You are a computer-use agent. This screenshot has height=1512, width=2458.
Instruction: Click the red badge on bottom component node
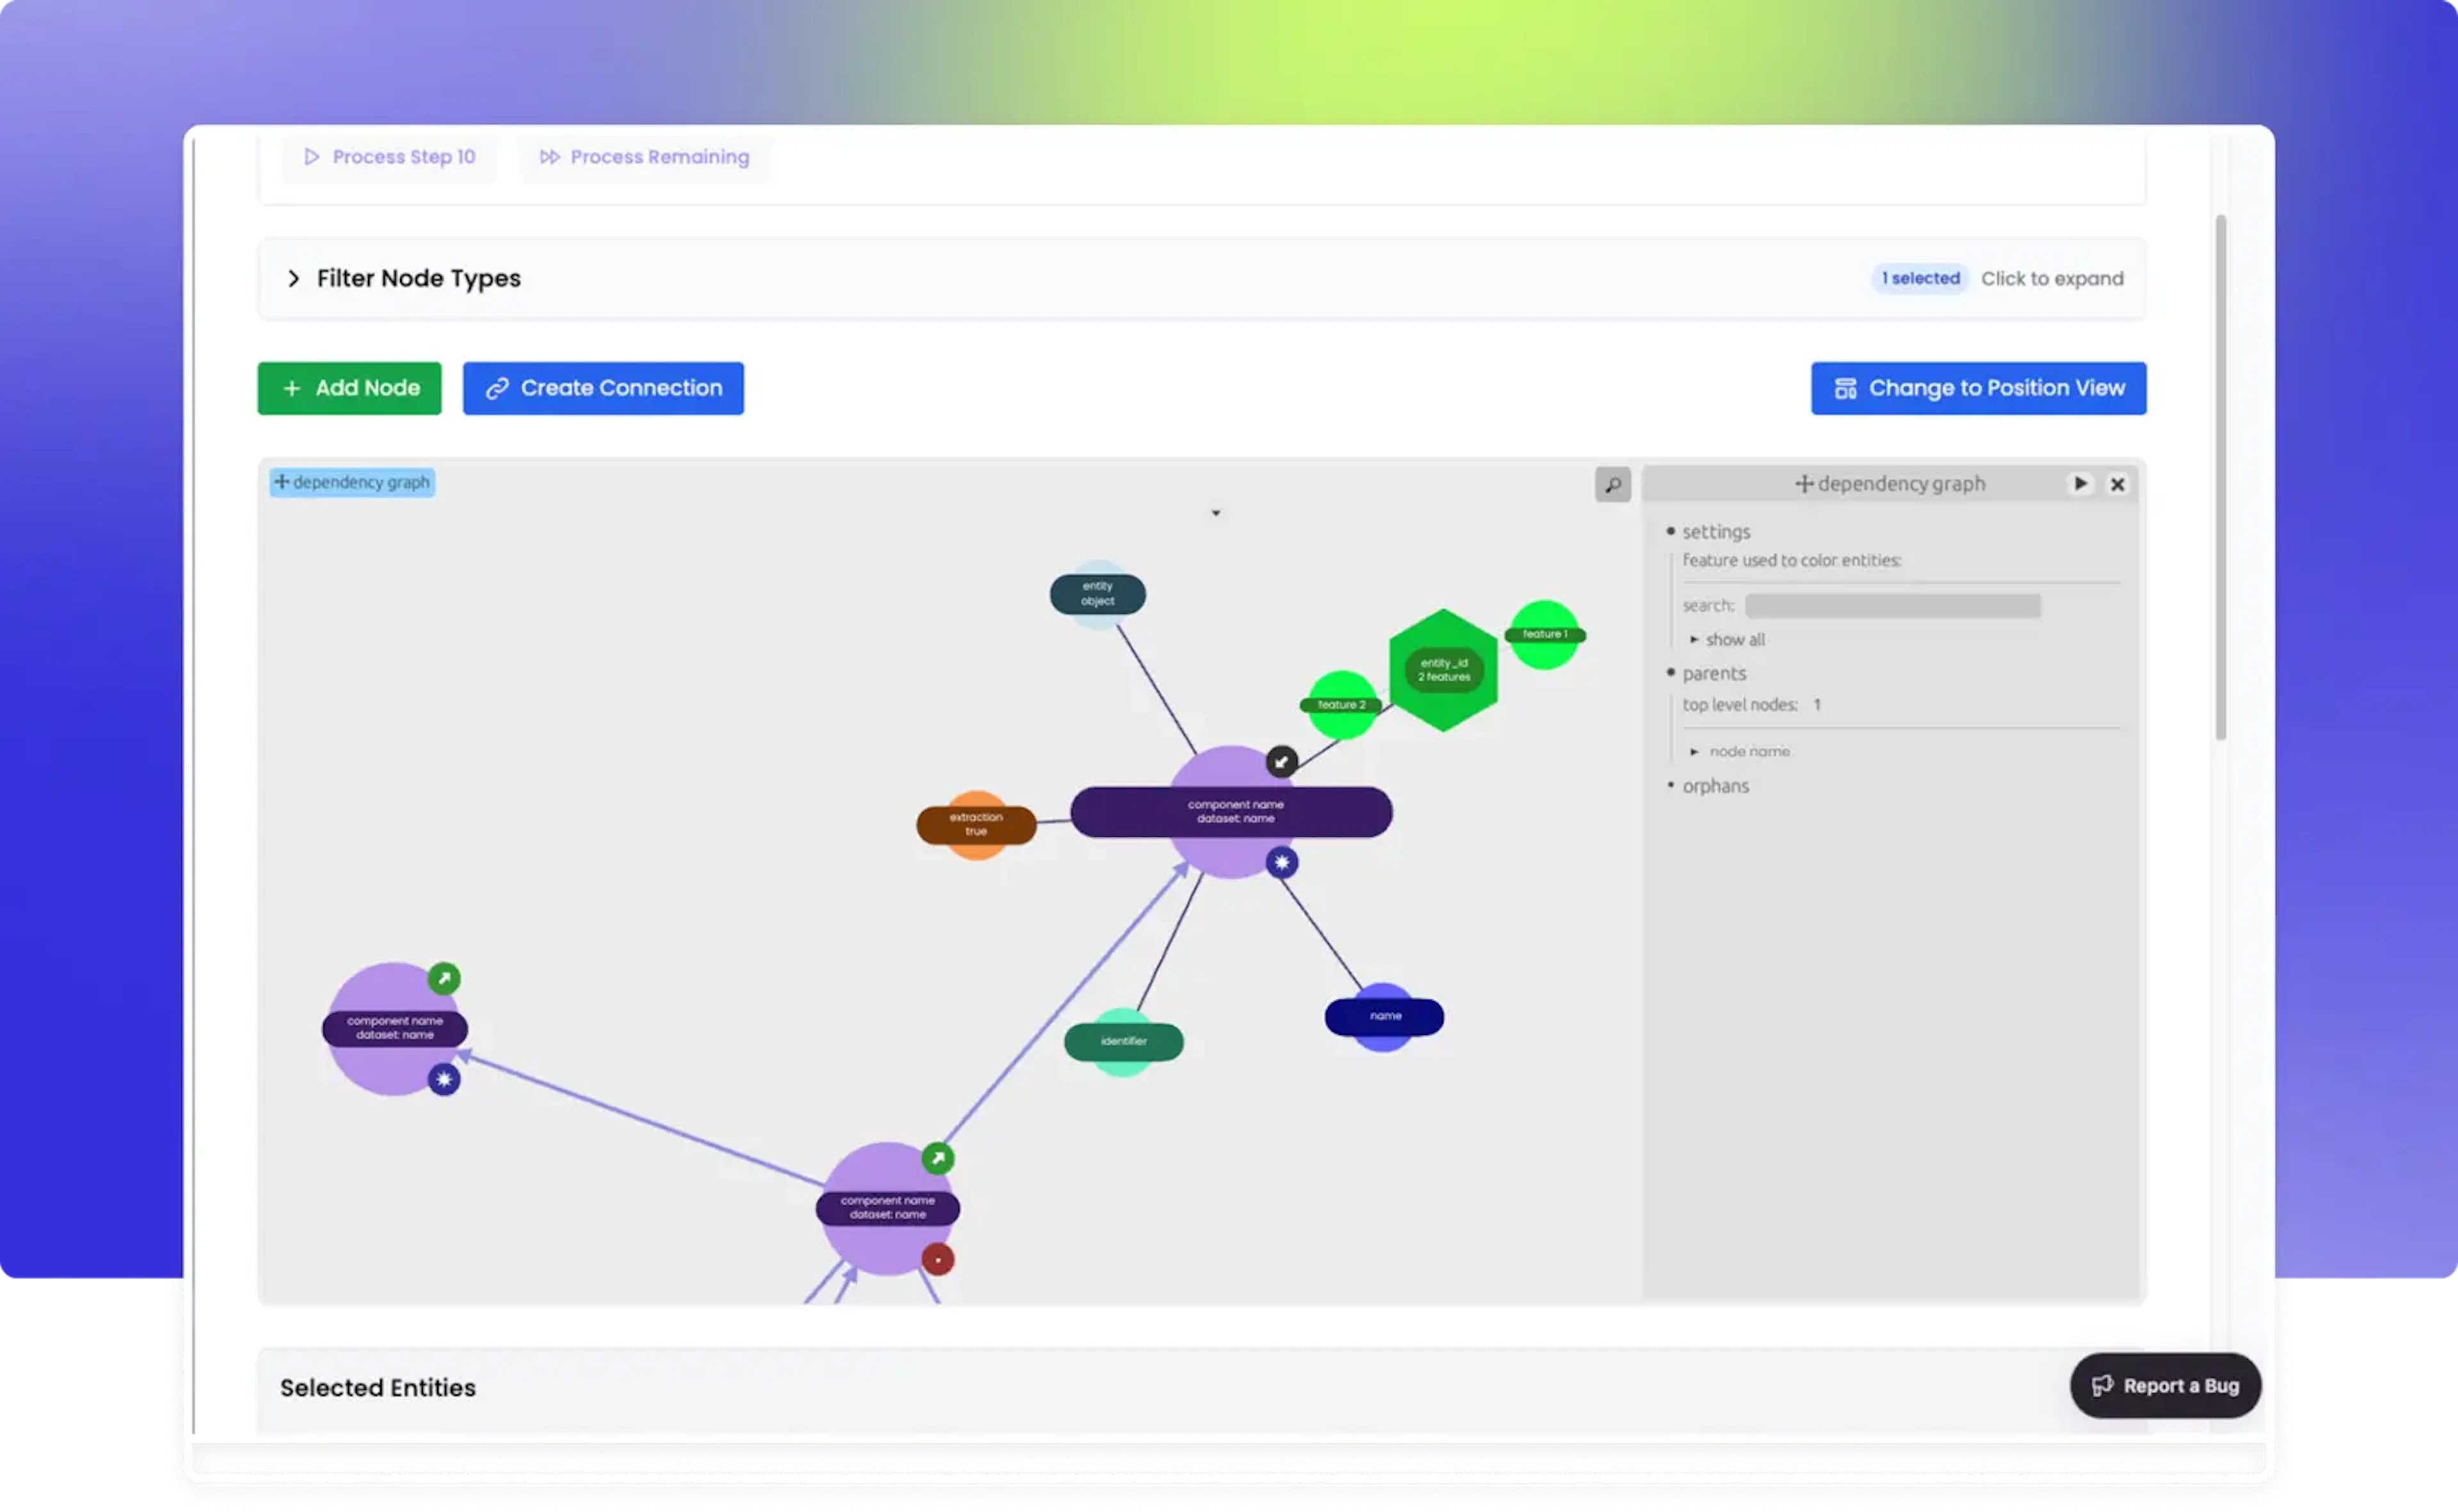point(937,1259)
